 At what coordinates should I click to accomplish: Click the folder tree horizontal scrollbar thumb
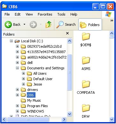pyautogui.click(x=28, y=120)
